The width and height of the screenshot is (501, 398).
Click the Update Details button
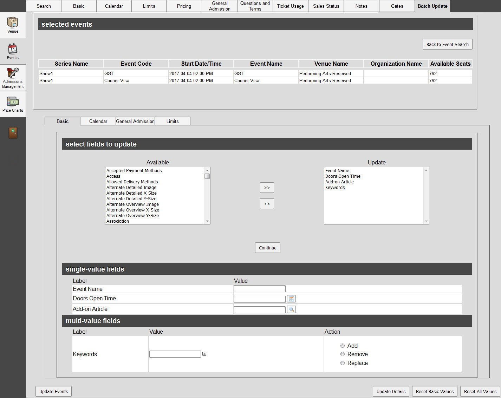(391, 391)
